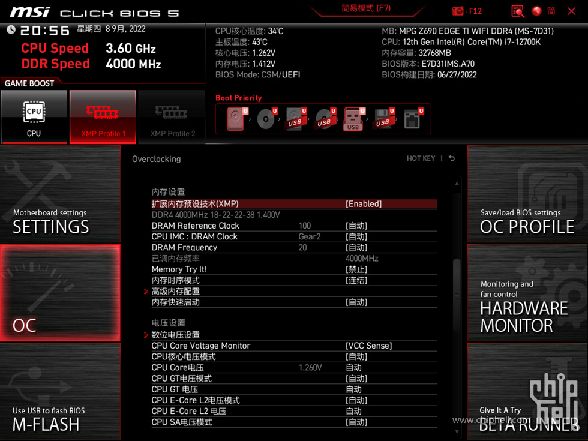Expand 数位电压设置 submenu

click(x=294, y=335)
